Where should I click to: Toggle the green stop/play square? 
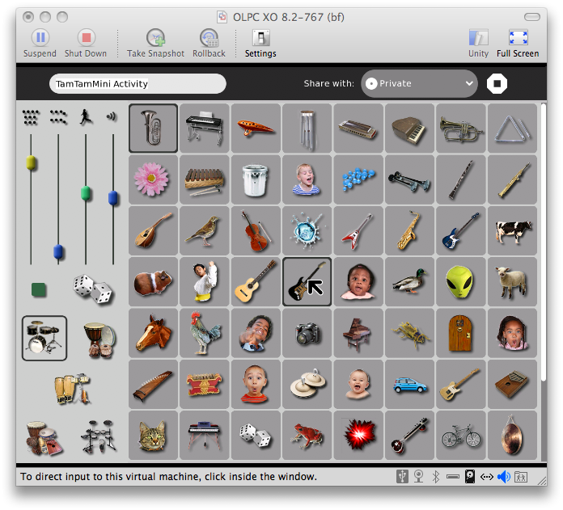pos(39,290)
